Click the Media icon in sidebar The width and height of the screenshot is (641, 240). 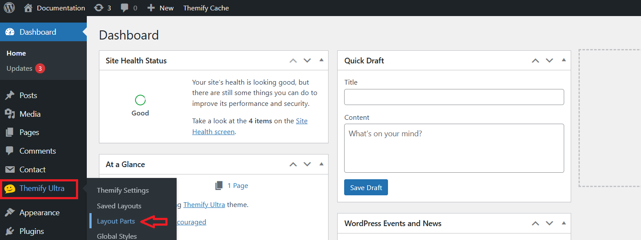pos(10,114)
